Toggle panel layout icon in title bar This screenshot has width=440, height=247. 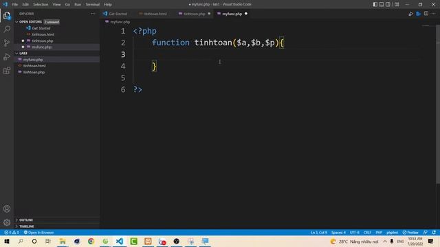click(382, 4)
